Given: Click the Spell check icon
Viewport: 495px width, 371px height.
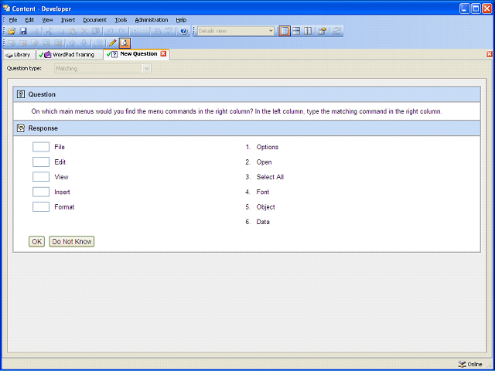Looking at the screenshot, I should 169,31.
